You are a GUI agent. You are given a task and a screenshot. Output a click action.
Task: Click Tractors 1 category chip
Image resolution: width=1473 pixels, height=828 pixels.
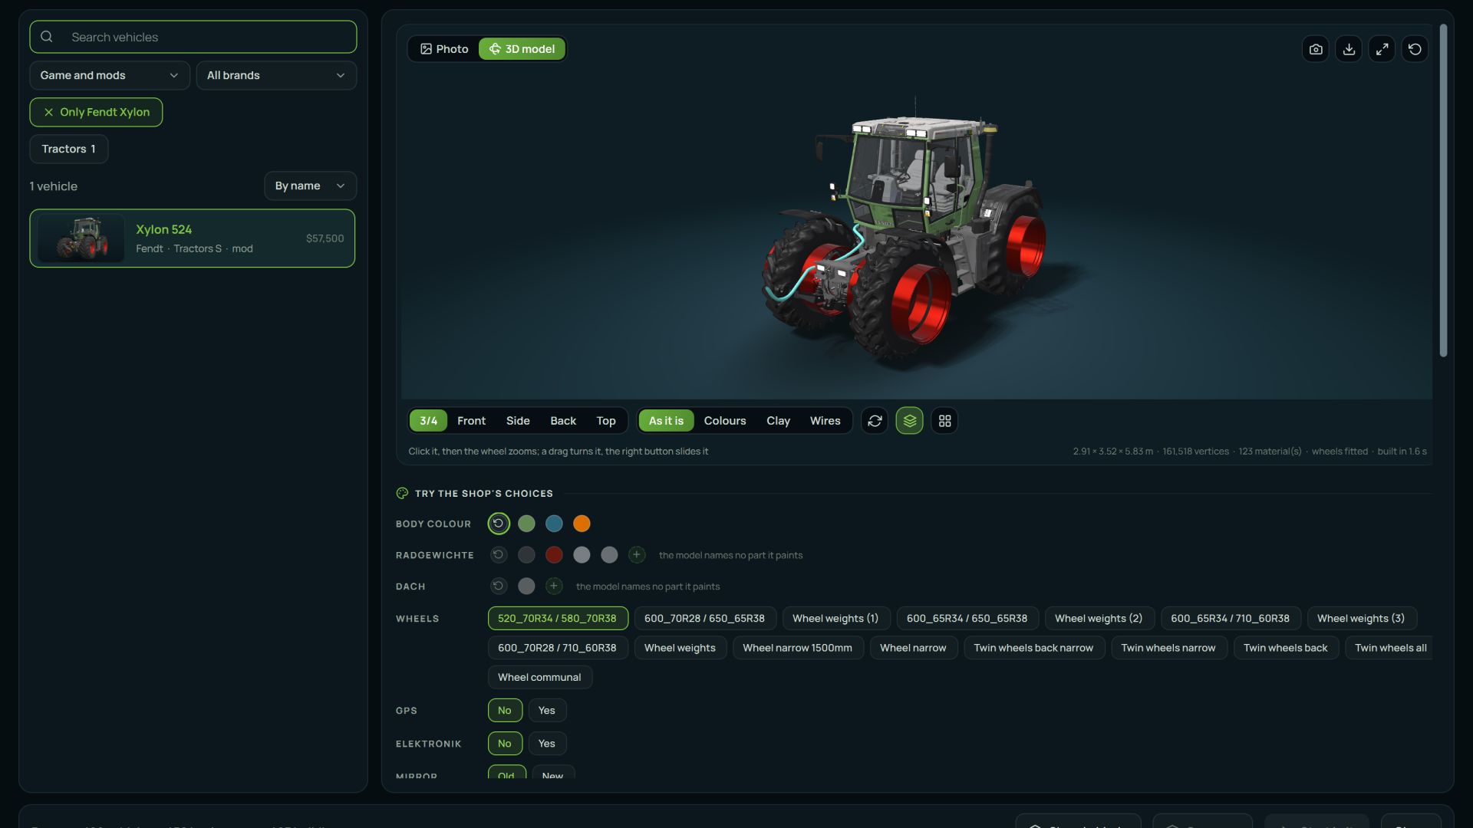point(69,149)
